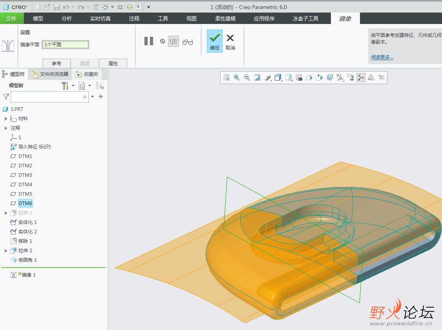Select 实体化 1 in the model tree
This screenshot has width=442, height=330.
pos(27,222)
